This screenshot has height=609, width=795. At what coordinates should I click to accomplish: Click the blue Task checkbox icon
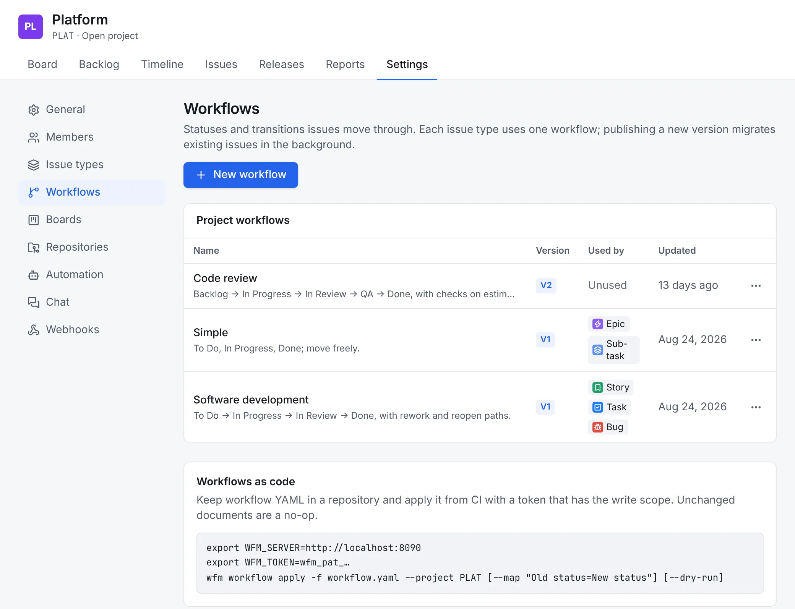coord(598,407)
